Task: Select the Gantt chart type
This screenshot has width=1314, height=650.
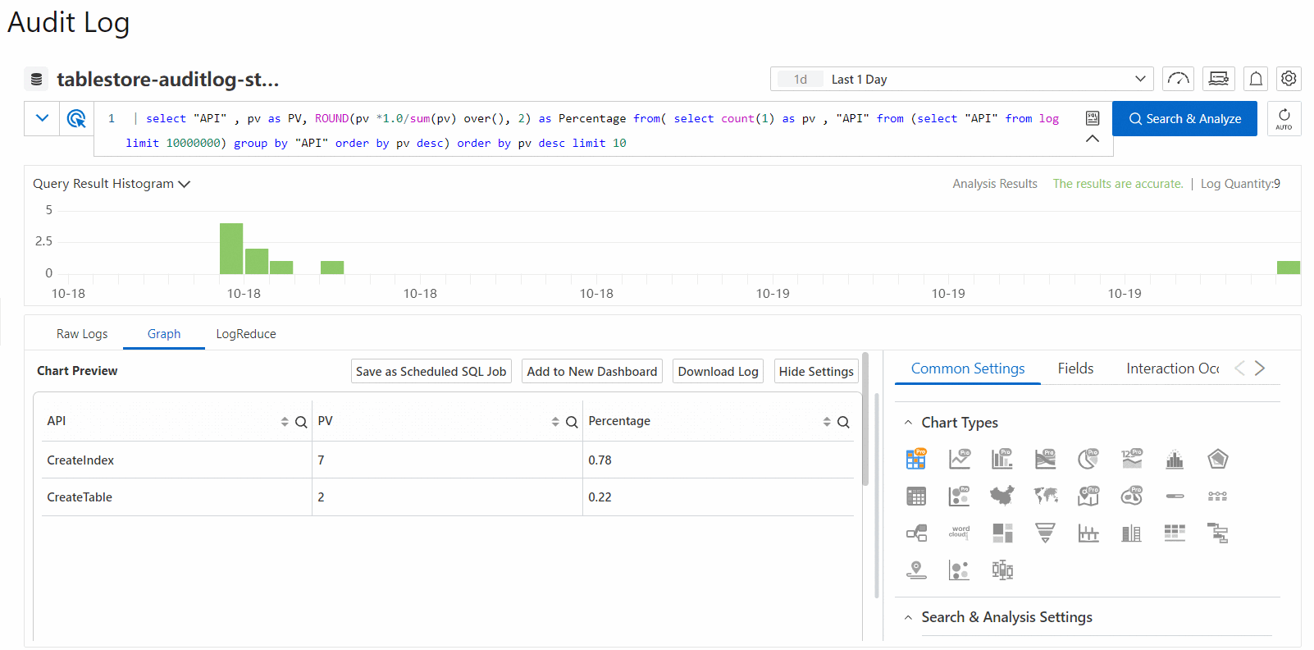Action: (1218, 533)
